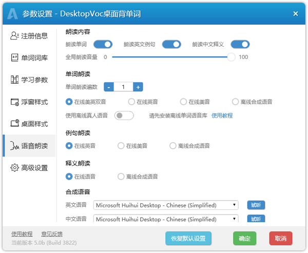The height and width of the screenshot is (253, 308).
Task: Select the 桌面样式 section
Action: [29, 124]
